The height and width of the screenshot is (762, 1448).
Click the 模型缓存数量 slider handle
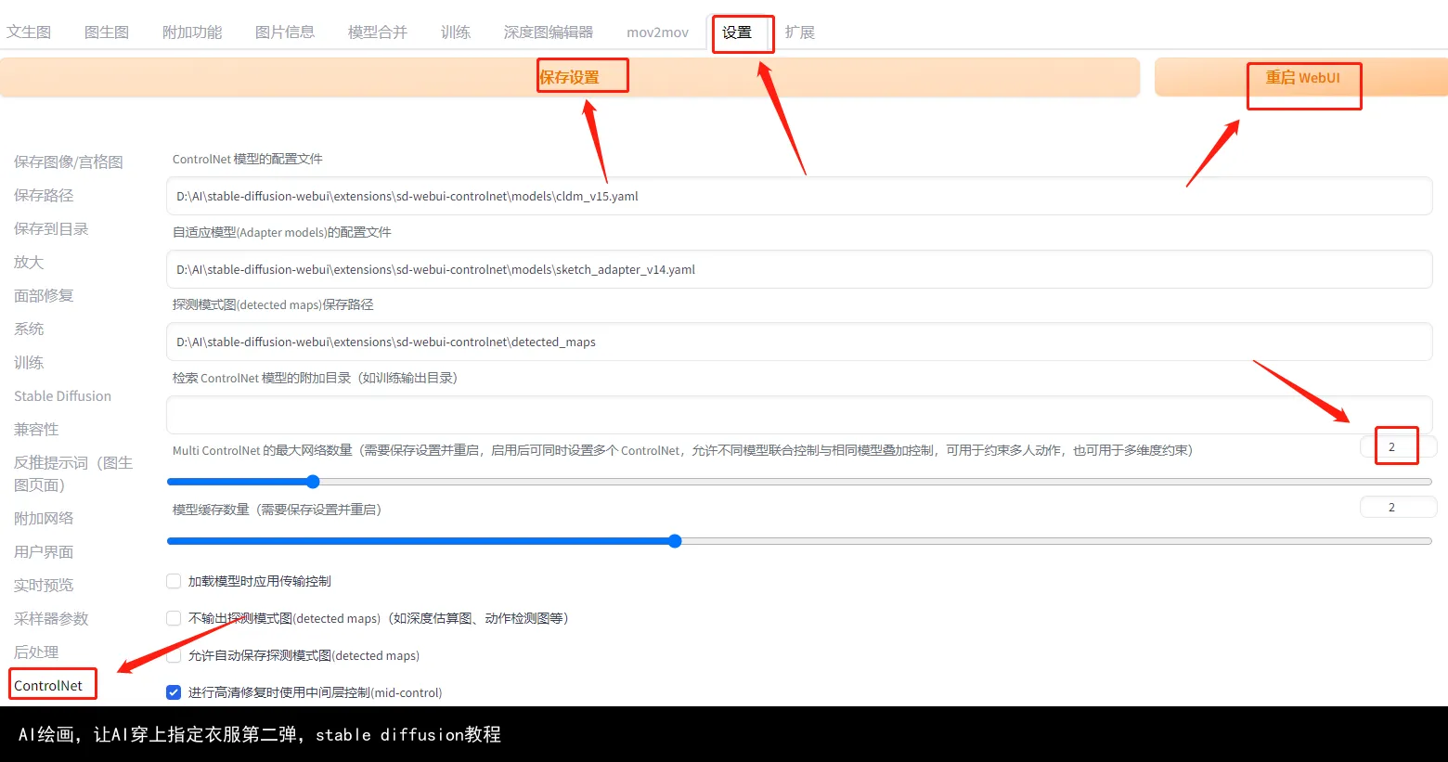coord(675,541)
